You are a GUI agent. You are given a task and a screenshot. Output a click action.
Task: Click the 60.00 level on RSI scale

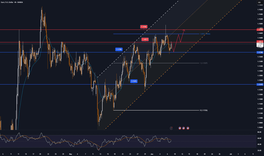pos(259,138)
